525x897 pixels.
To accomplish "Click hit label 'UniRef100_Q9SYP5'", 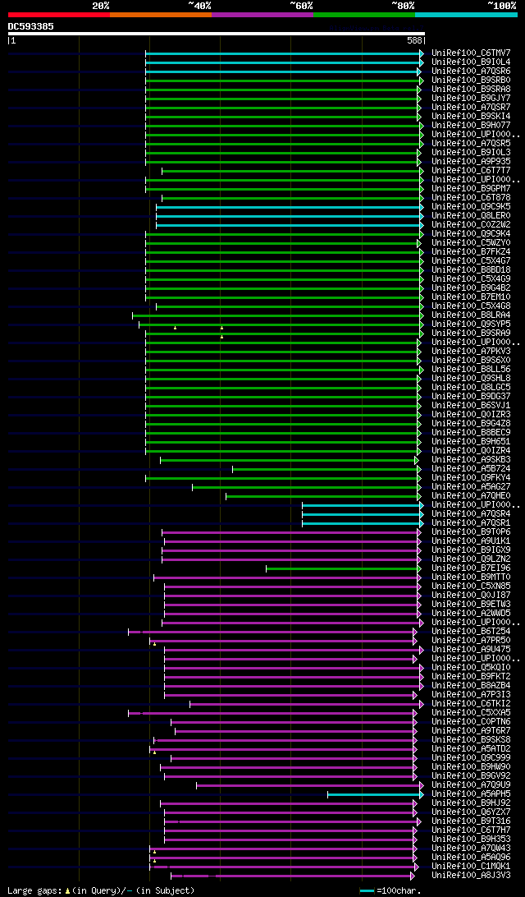I will click(x=471, y=324).
